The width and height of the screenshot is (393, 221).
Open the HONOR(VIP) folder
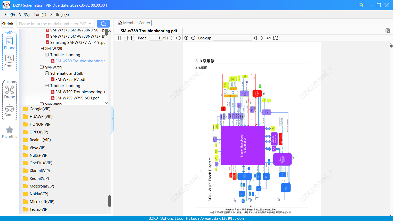(37, 124)
